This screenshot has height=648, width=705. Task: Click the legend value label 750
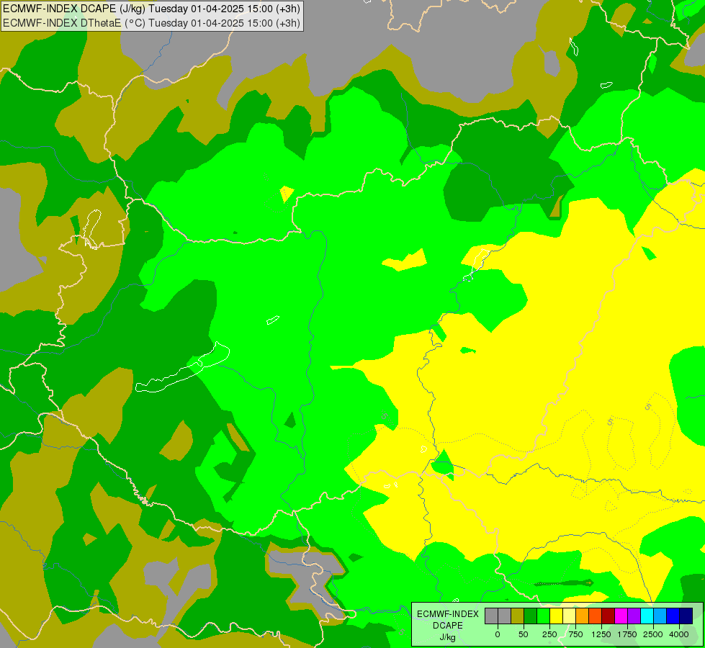click(x=575, y=634)
